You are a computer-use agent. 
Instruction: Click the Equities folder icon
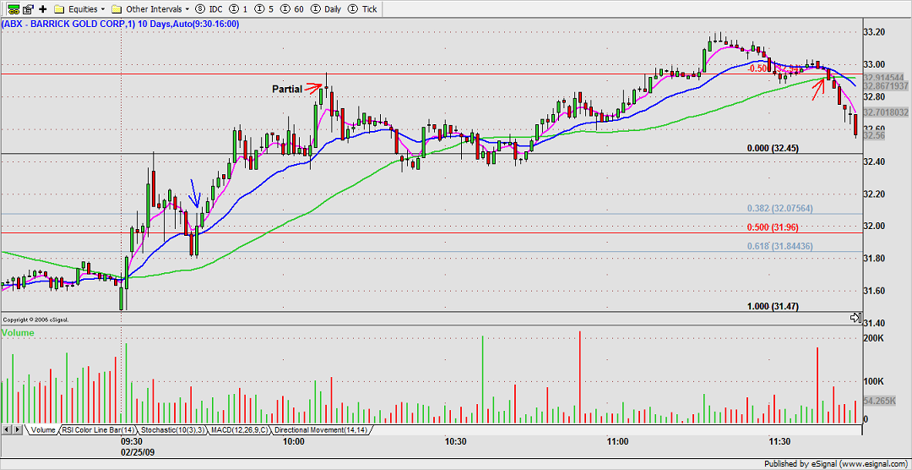59,8
